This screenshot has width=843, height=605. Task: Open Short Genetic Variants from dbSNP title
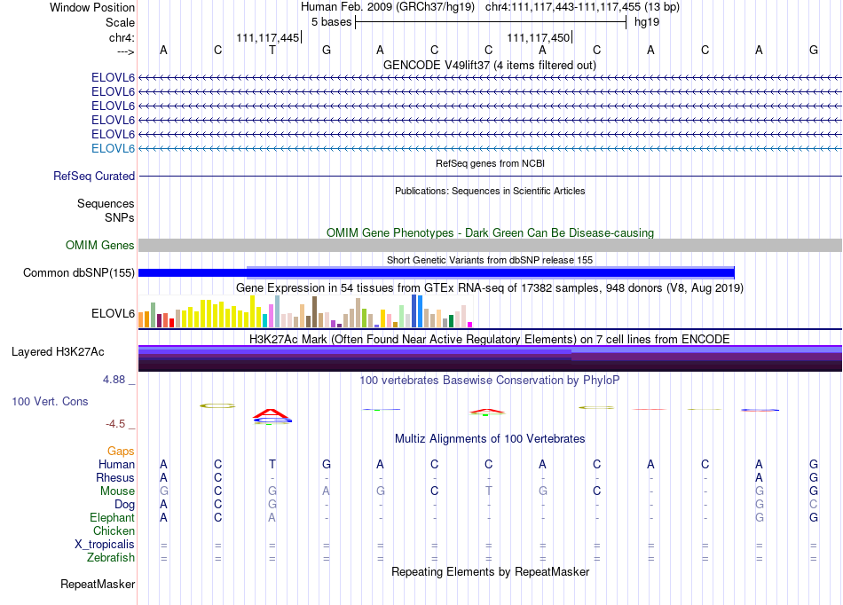[490, 260]
